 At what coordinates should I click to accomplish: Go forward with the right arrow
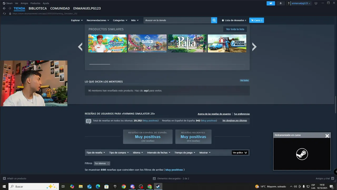coord(10,8)
